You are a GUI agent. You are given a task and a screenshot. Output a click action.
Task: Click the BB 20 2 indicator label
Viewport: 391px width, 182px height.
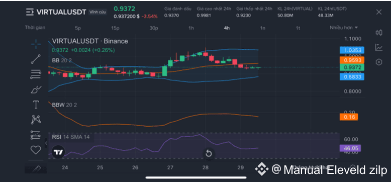pos(62,60)
